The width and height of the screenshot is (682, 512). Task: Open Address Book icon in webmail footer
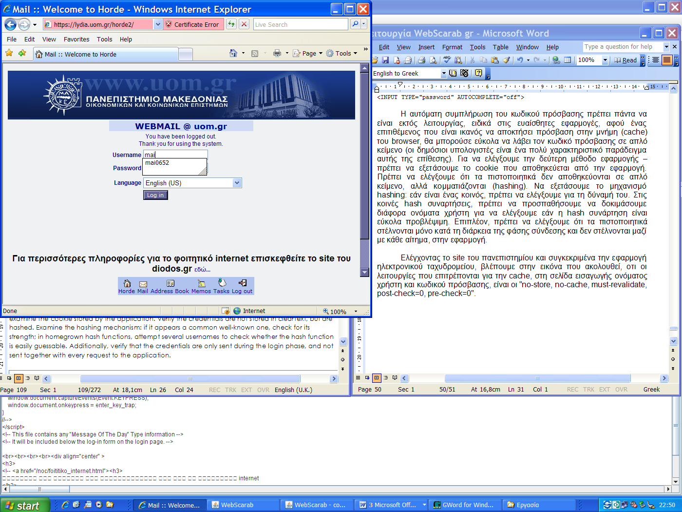[x=170, y=283]
